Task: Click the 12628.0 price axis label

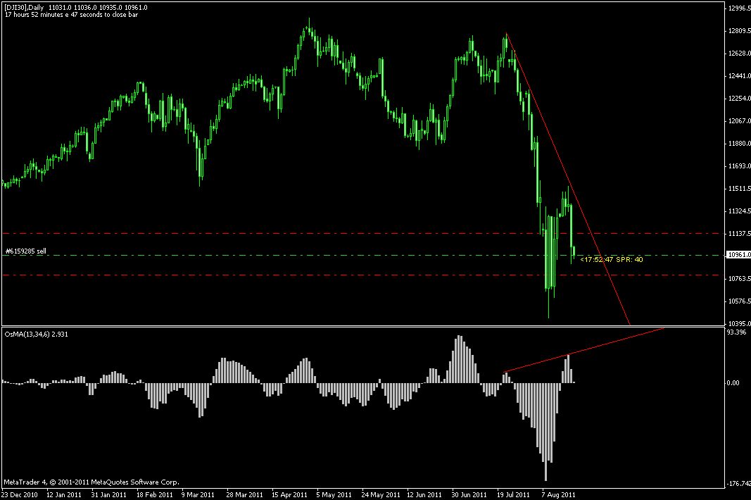Action: (739, 54)
